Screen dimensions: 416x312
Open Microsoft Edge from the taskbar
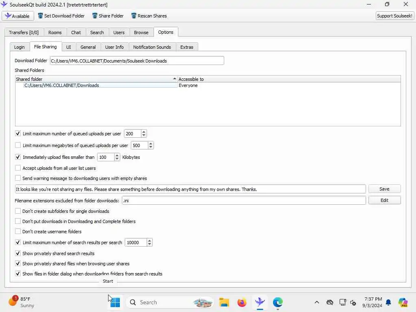tap(278, 302)
